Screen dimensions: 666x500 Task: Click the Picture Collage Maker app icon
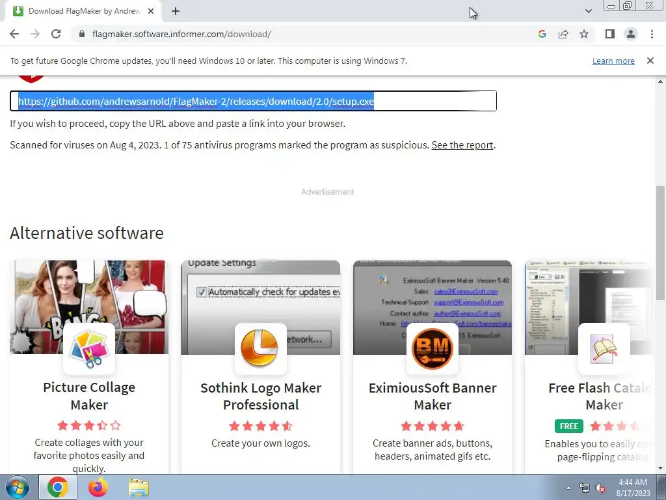[89, 349]
